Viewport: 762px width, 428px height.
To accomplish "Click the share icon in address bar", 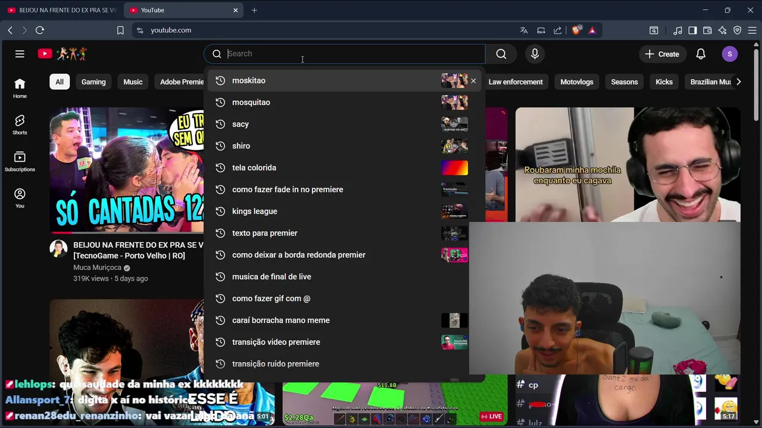I will click(x=558, y=30).
